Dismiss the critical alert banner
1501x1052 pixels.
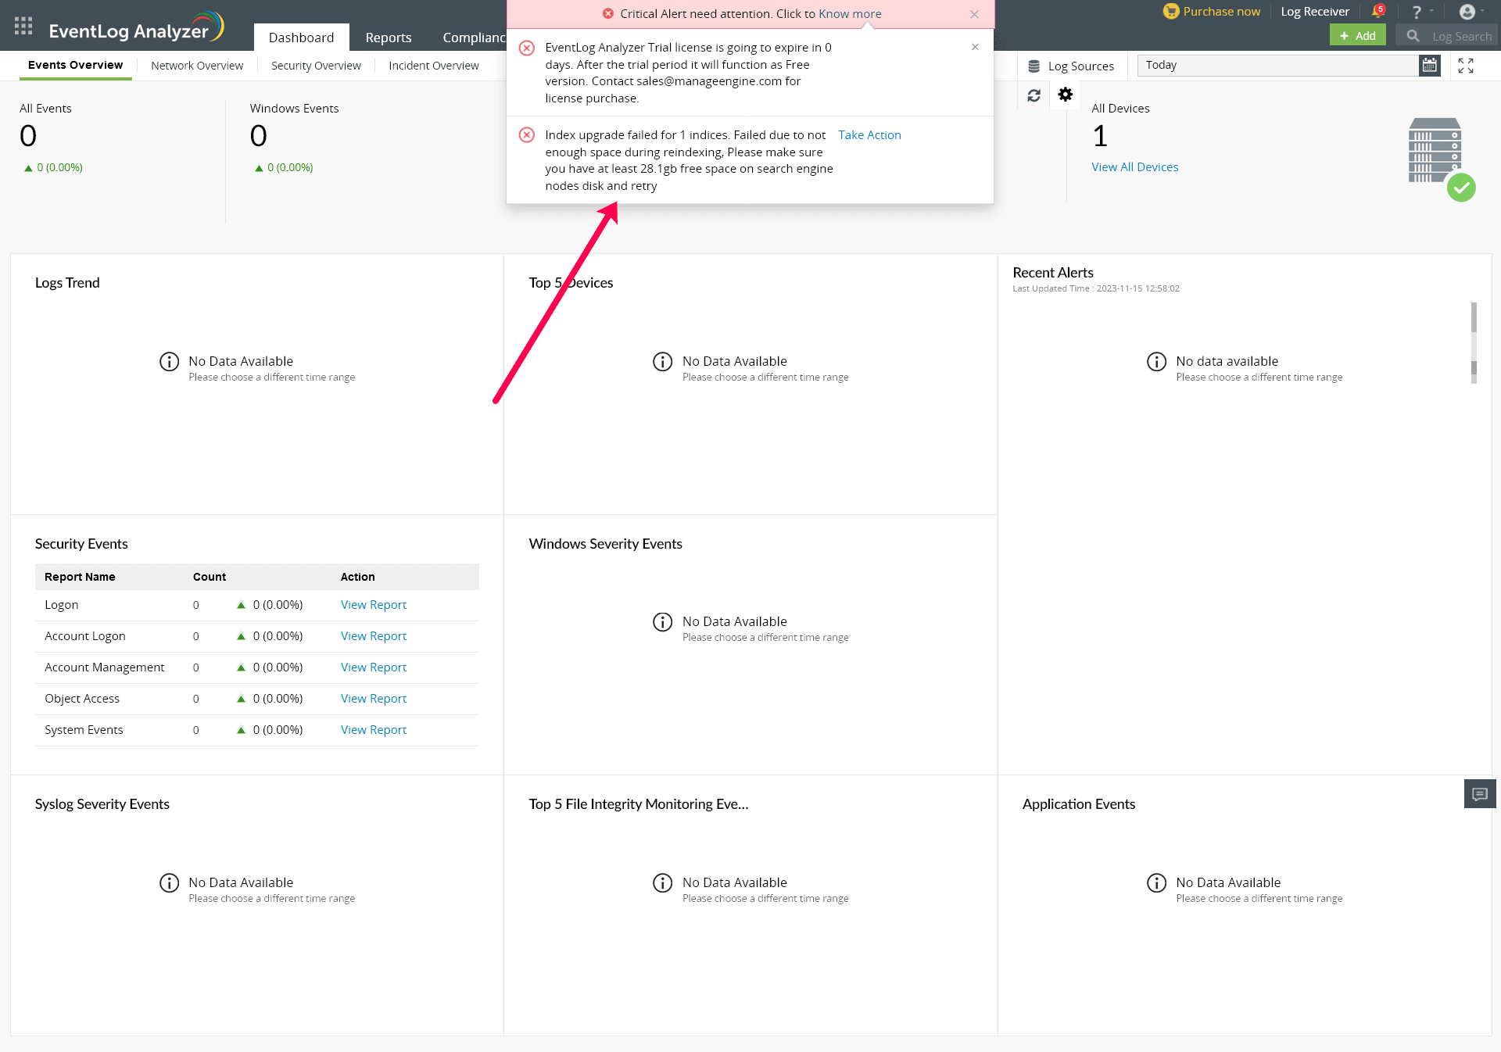tap(974, 14)
